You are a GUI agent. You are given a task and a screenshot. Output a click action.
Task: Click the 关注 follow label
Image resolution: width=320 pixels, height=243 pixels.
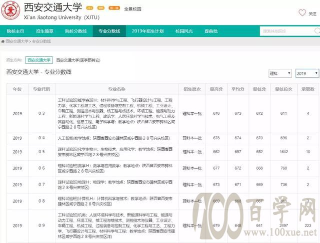tap(312, 13)
